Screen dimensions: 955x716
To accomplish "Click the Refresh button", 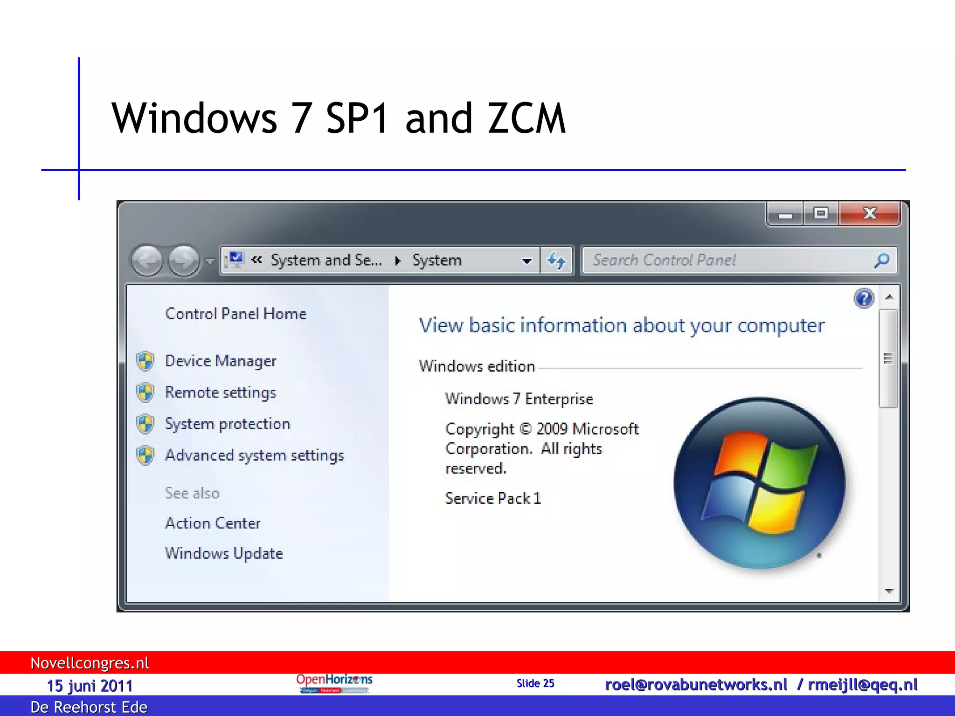I will (x=556, y=261).
